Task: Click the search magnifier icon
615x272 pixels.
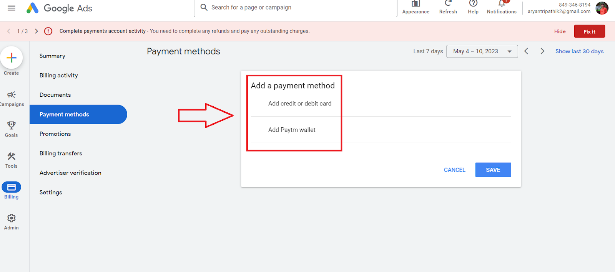Action: point(204,7)
